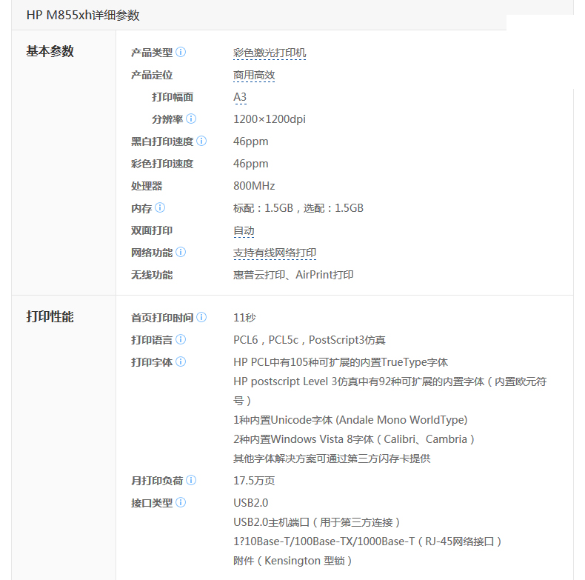Open info icon beside 首页打印时间
The width and height of the screenshot is (585, 580).
(x=201, y=317)
